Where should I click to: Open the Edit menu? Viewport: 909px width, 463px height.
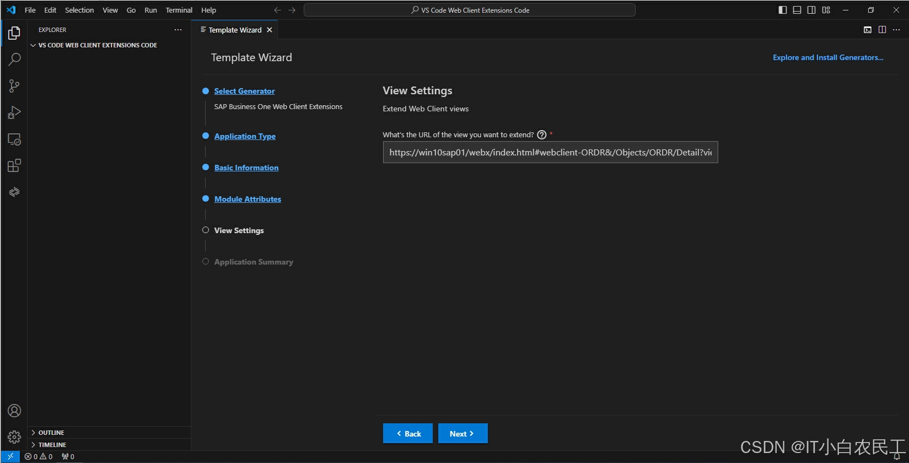pyautogui.click(x=50, y=10)
